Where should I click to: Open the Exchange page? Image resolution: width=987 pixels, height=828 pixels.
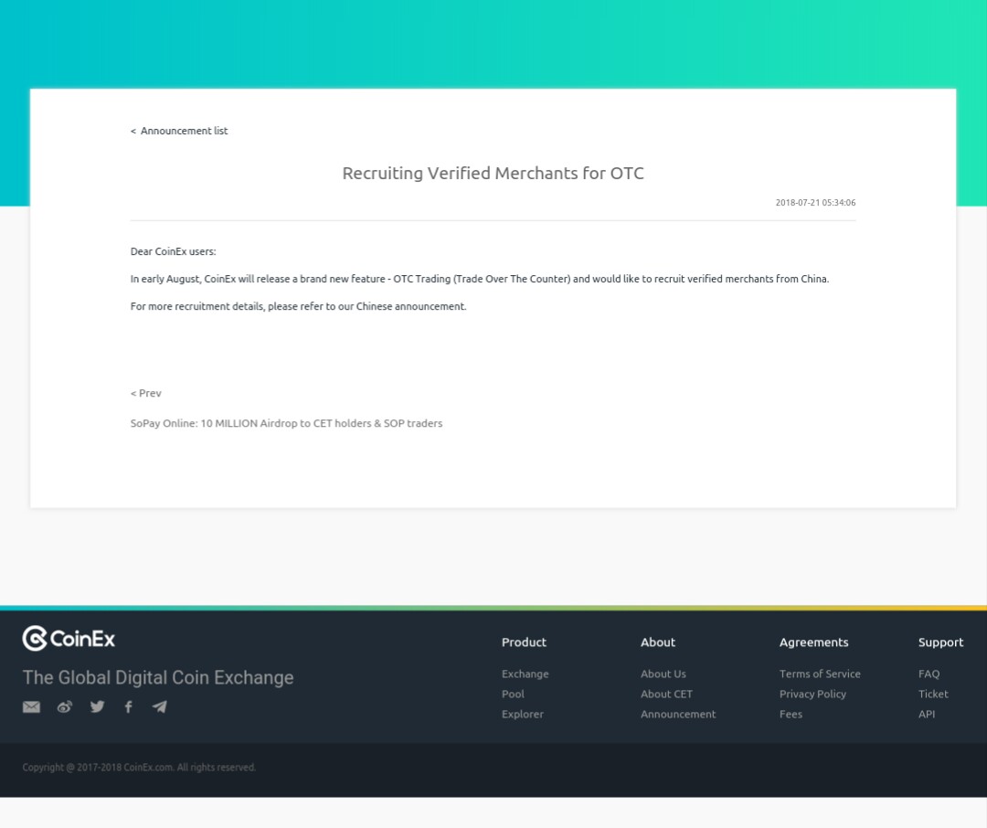[525, 674]
